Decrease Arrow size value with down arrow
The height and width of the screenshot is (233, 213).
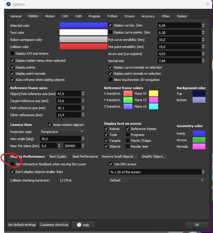tap(203, 55)
